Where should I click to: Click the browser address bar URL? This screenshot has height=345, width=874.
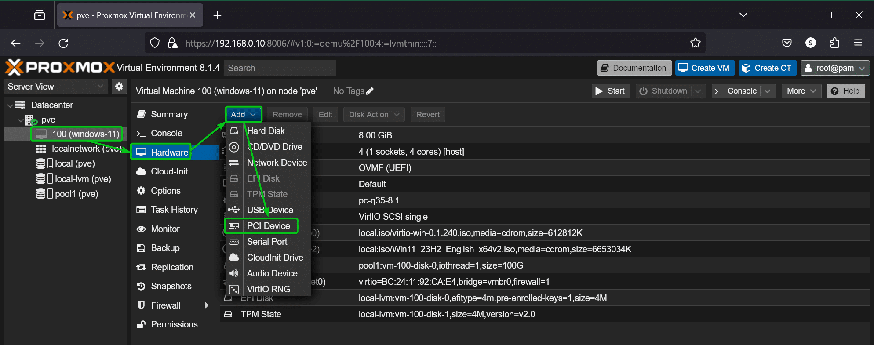310,43
